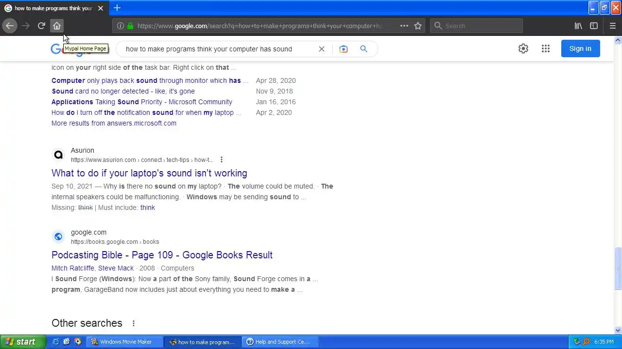Open the Asurion result options three dots

(x=221, y=160)
